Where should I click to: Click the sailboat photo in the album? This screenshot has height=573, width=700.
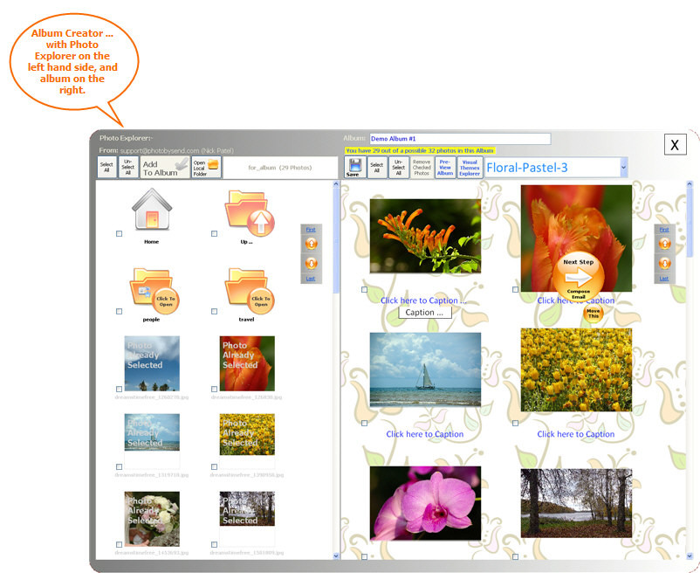point(425,369)
